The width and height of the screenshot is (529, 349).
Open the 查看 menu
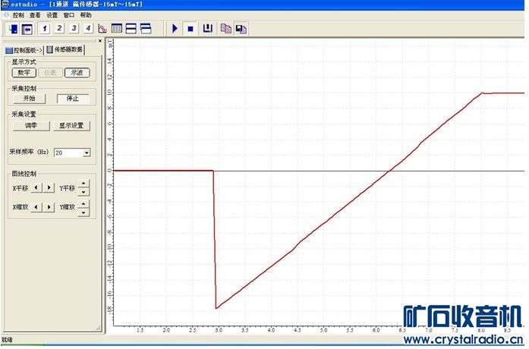pyautogui.click(x=35, y=15)
